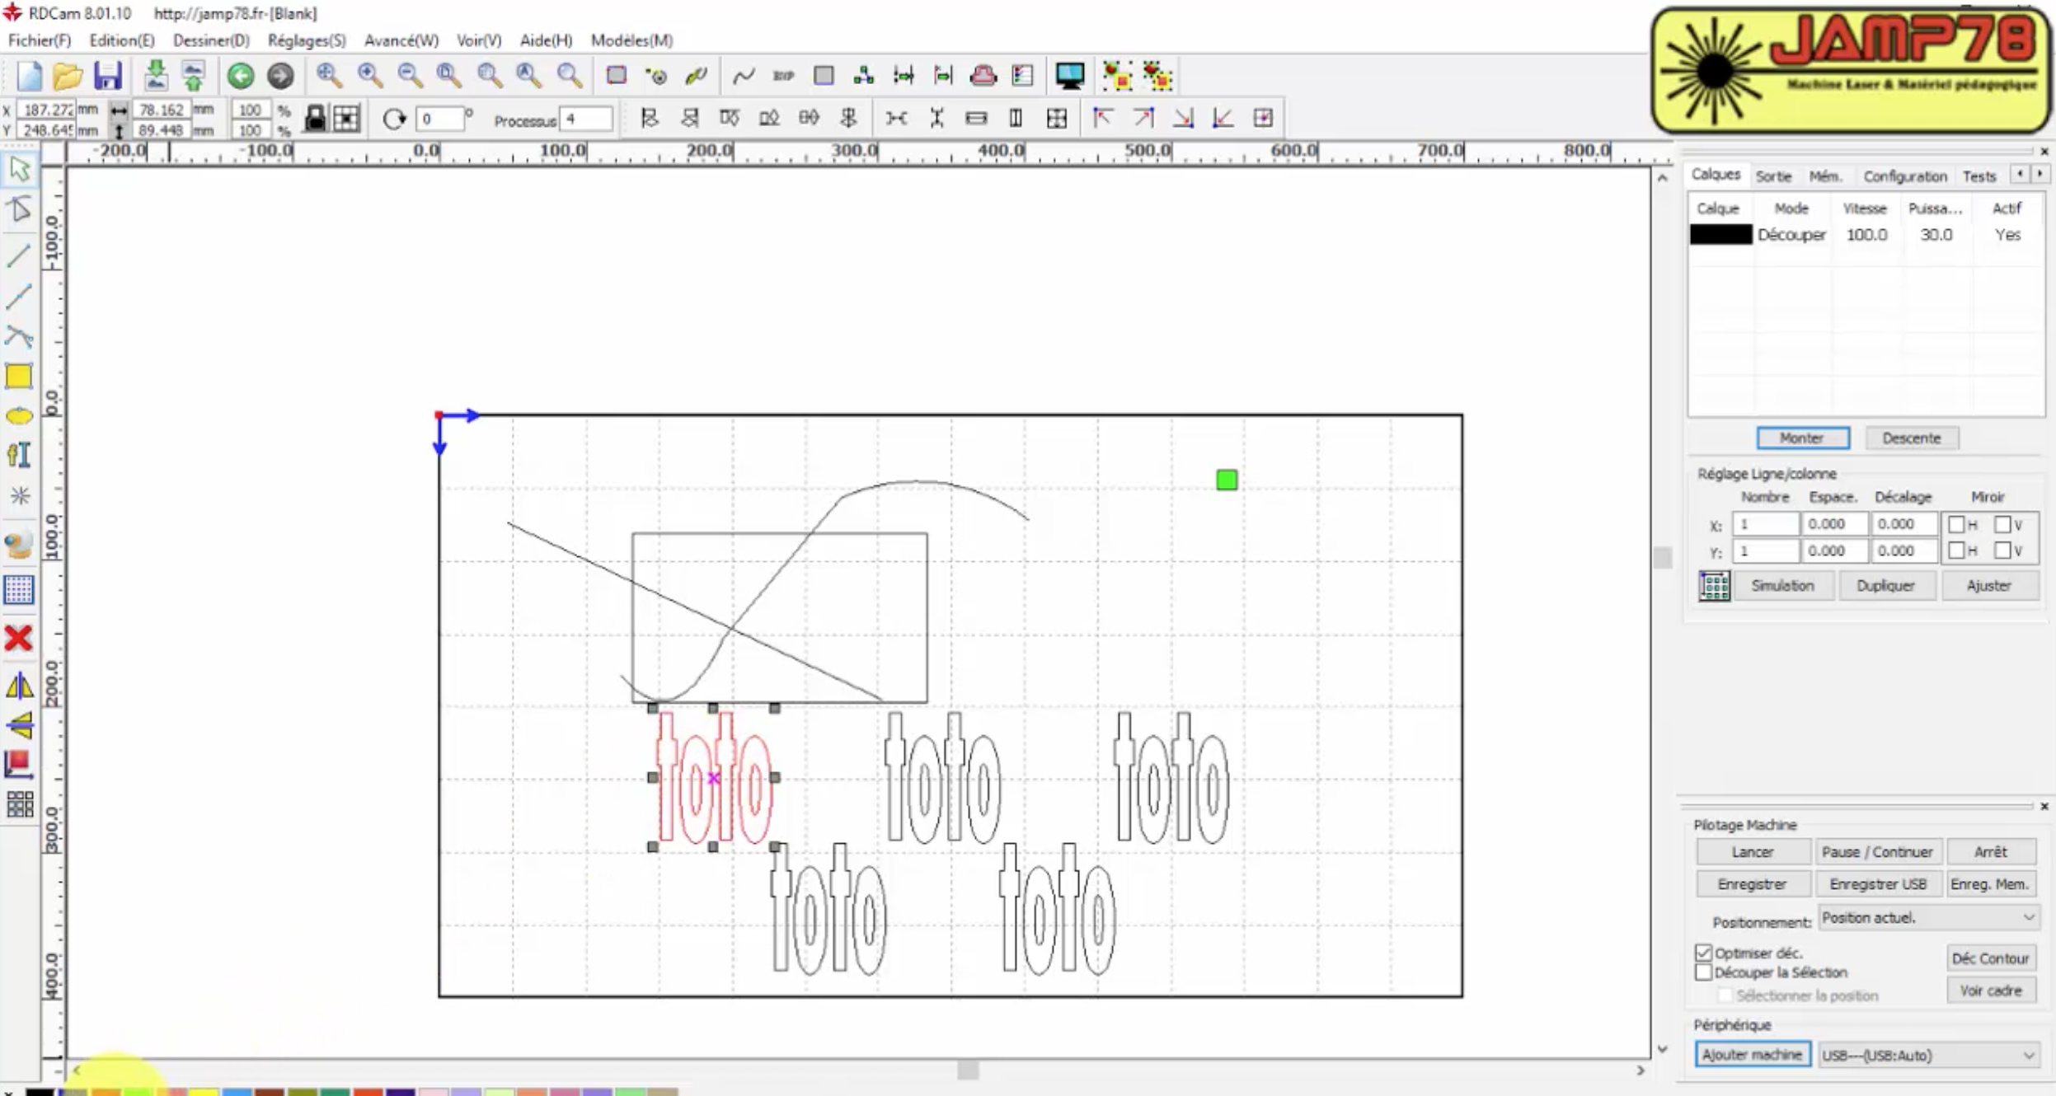Click the save file icon
This screenshot has width=2056, height=1096.
(x=108, y=76)
